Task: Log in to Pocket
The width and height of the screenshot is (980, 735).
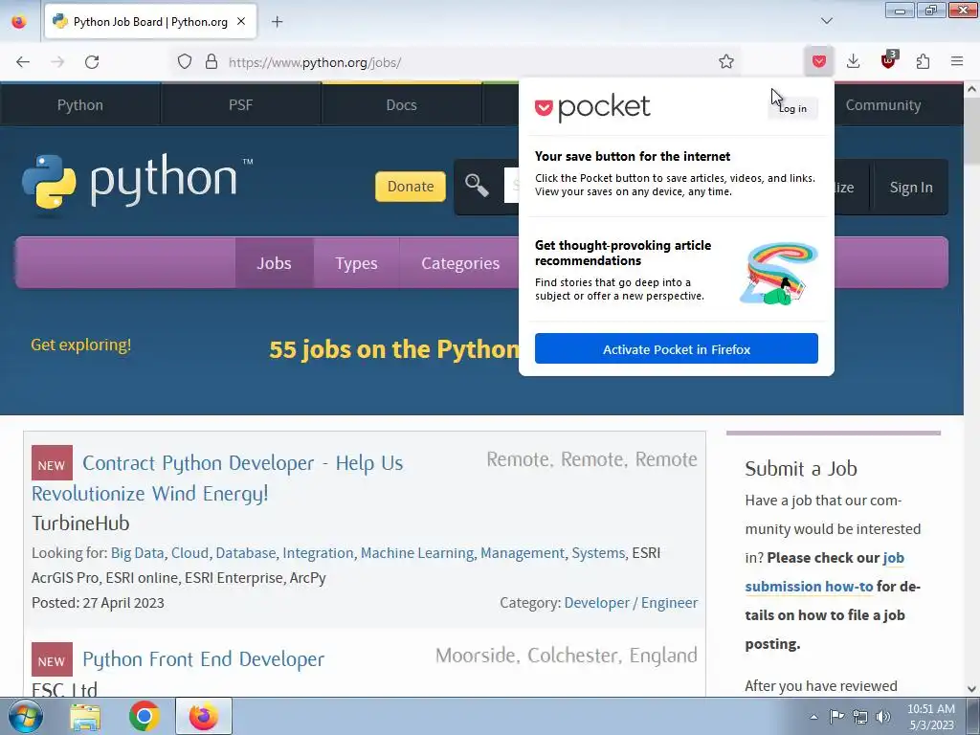Action: click(792, 109)
